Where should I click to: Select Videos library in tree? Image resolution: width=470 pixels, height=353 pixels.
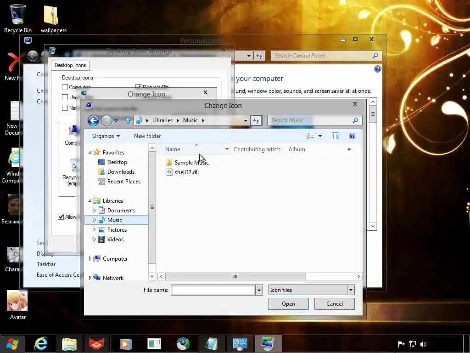click(111, 239)
